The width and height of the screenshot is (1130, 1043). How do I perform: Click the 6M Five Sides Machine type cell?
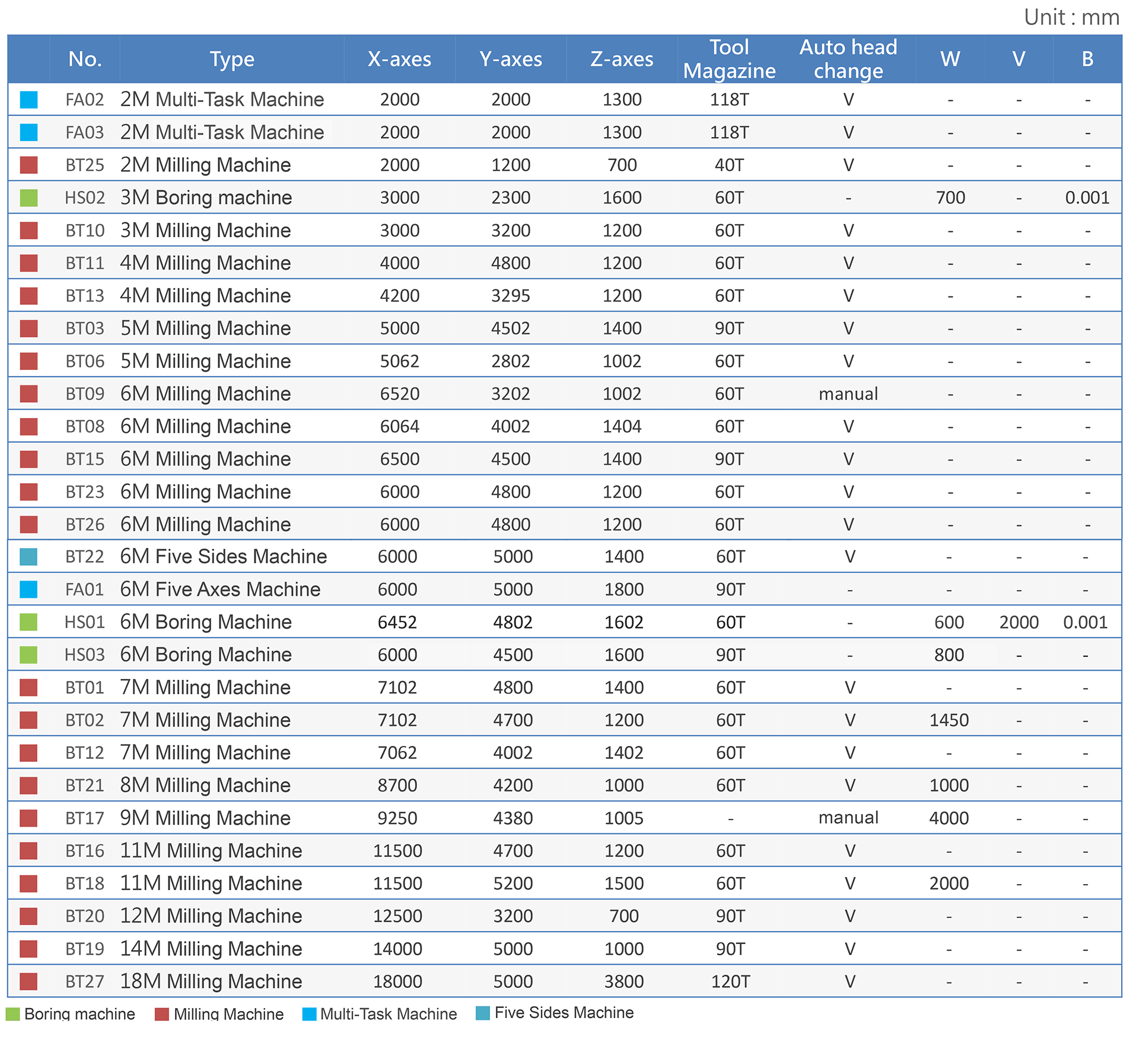[x=224, y=556]
